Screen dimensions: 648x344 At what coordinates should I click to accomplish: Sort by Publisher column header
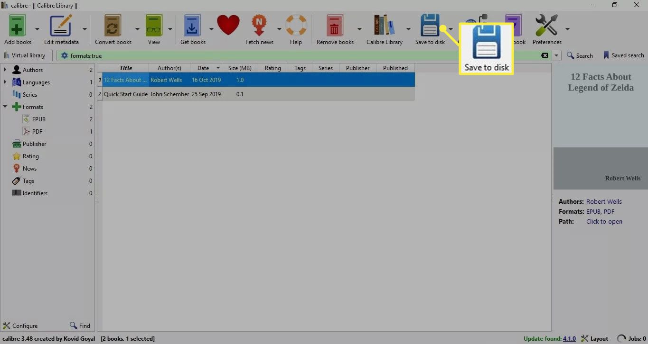click(x=357, y=68)
